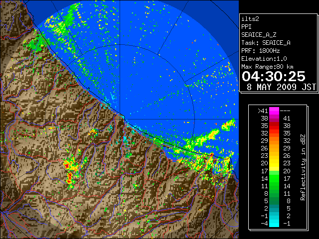Click the '>41' legend label
Image resolution: width=319 pixels, height=239 pixels.
point(263,111)
